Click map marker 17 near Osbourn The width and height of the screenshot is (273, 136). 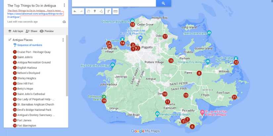[165, 36]
